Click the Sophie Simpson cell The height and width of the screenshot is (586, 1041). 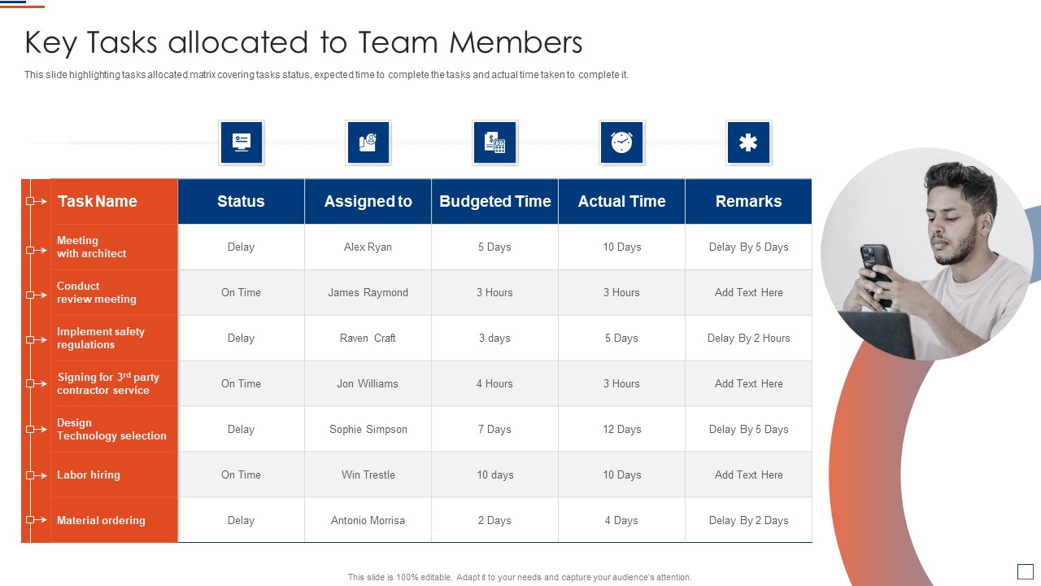pos(368,429)
